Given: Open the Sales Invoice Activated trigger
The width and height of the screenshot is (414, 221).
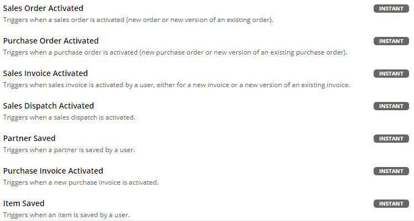Looking at the screenshot, I should [x=45, y=73].
